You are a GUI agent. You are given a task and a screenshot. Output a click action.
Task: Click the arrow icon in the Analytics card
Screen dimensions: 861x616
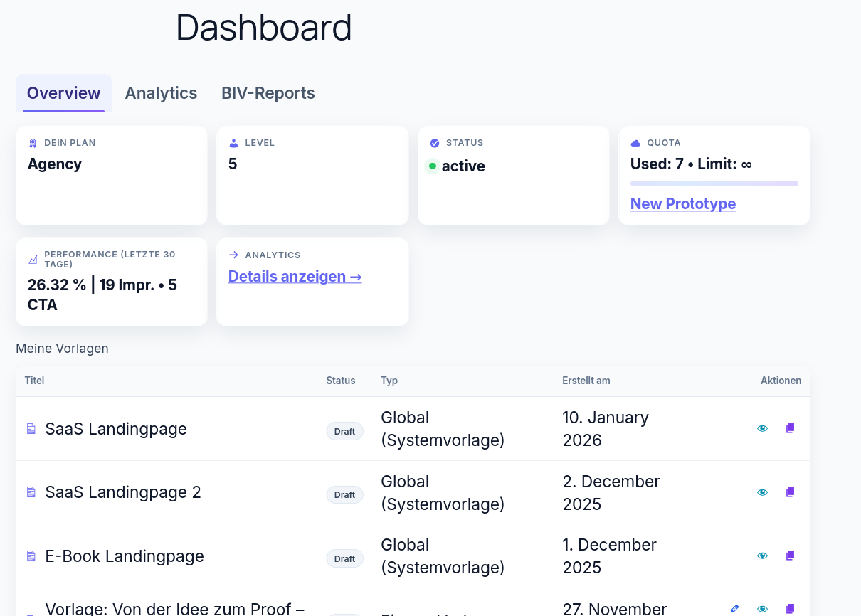pos(233,254)
